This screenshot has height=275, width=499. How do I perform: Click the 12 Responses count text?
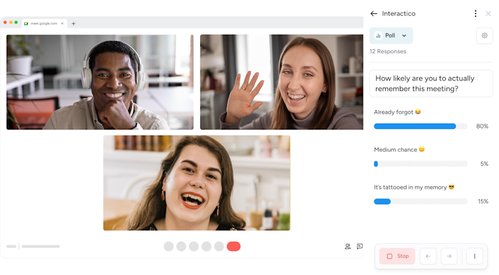[x=388, y=51]
